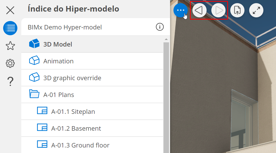Click the blue three-dots menu button

[180, 11]
